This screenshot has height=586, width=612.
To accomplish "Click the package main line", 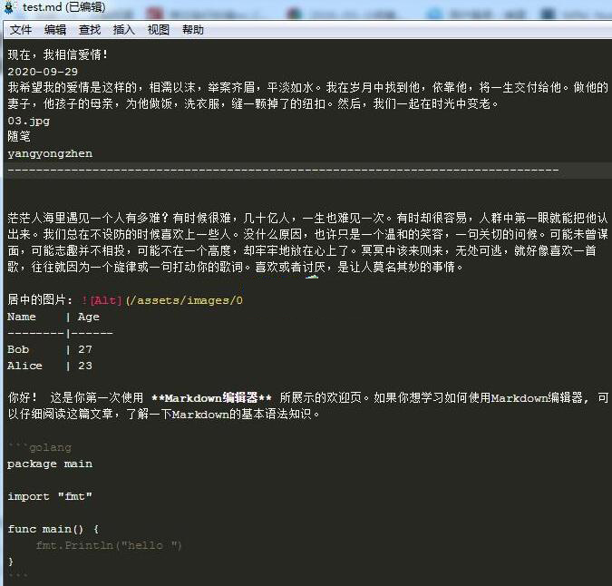I will [50, 464].
